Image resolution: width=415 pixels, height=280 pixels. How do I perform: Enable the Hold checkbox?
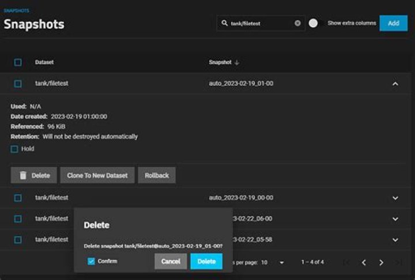click(14, 149)
